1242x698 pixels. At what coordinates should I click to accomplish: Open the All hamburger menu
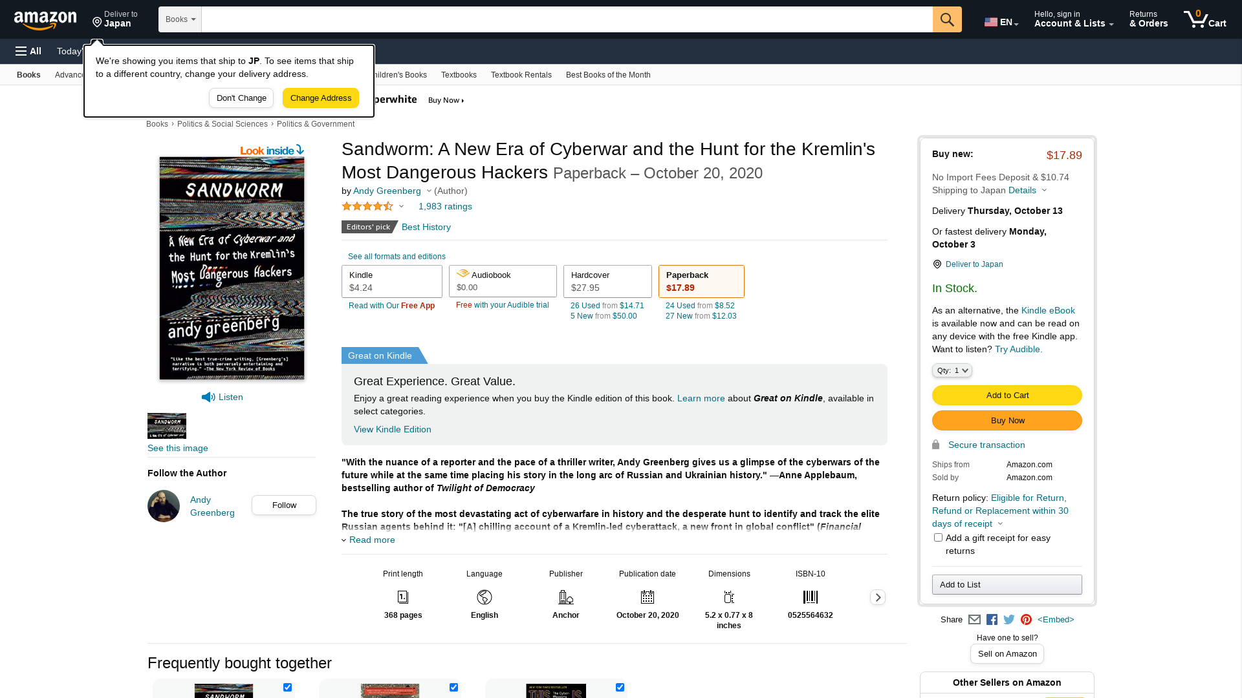coord(28,51)
